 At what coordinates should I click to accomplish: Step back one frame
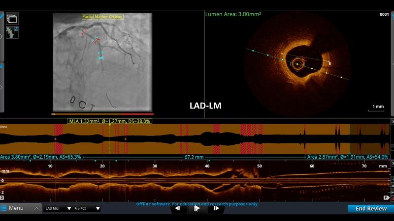click(x=178, y=208)
